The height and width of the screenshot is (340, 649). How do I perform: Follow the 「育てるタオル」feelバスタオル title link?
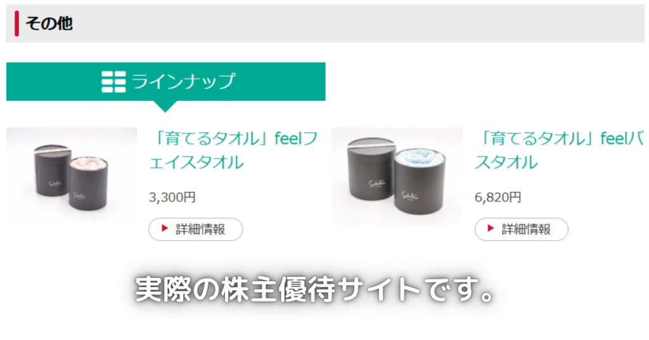pyautogui.click(x=559, y=150)
